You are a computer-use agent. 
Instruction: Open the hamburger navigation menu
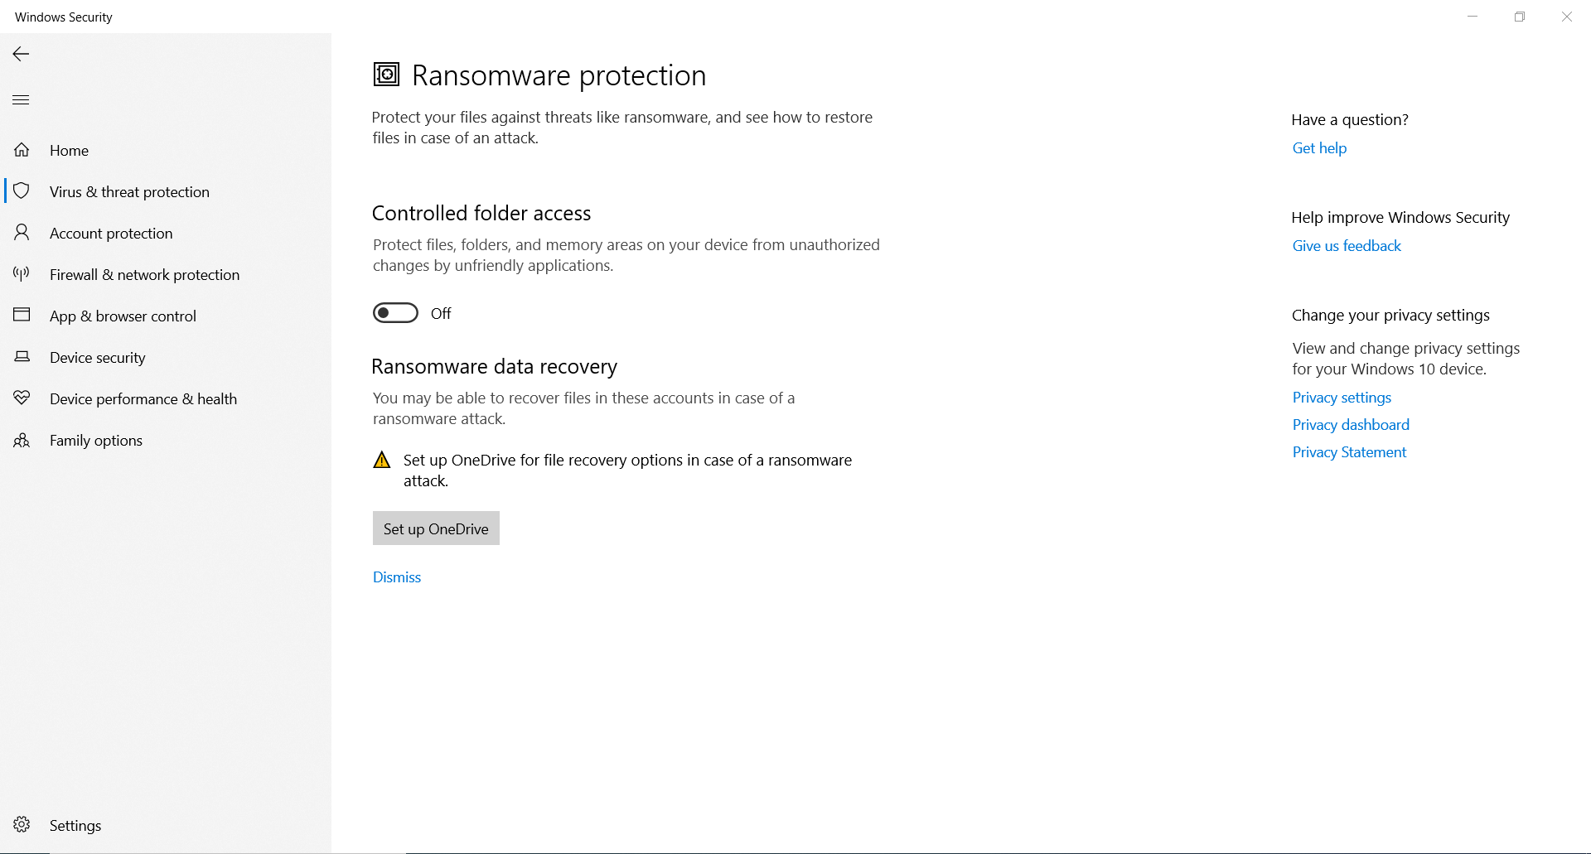[22, 100]
